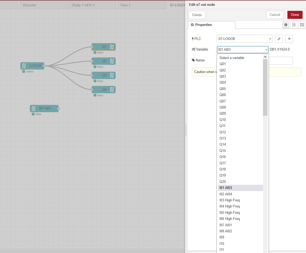306x253 pixels.
Task: Open node settings via the gear icon
Action: [286, 25]
